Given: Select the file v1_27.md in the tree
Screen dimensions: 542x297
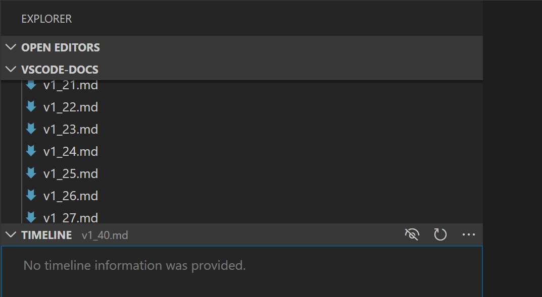Looking at the screenshot, I should [71, 217].
